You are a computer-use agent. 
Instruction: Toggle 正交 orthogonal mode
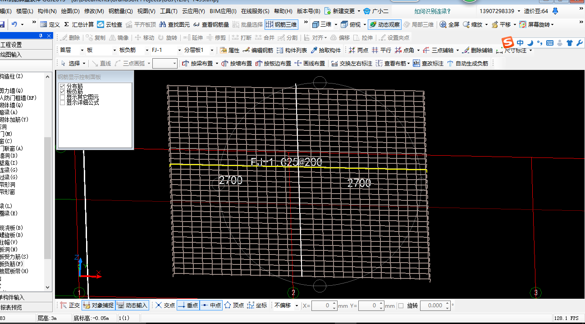pos(70,305)
